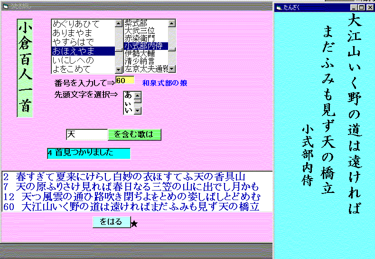This screenshot has width=375, height=259.
Task: Select あ in the first character list
Action: (128, 95)
